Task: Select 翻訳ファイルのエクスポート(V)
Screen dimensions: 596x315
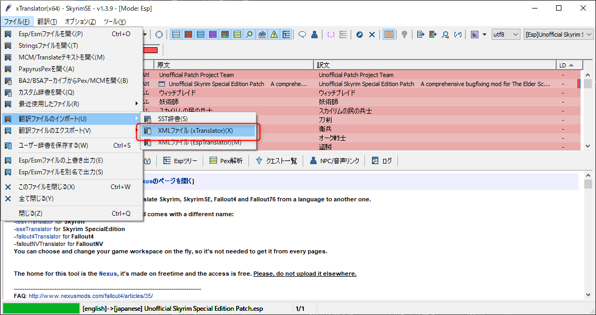Action: tap(72, 131)
